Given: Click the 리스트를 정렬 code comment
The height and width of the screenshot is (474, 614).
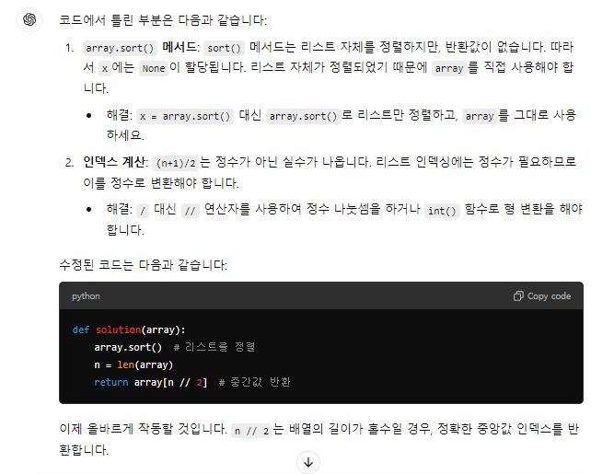Looking at the screenshot, I should 214,347.
